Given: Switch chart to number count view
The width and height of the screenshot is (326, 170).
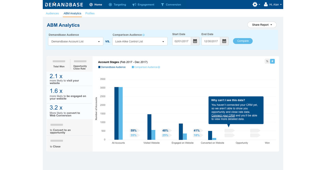Looking at the screenshot, I should point(272,61).
